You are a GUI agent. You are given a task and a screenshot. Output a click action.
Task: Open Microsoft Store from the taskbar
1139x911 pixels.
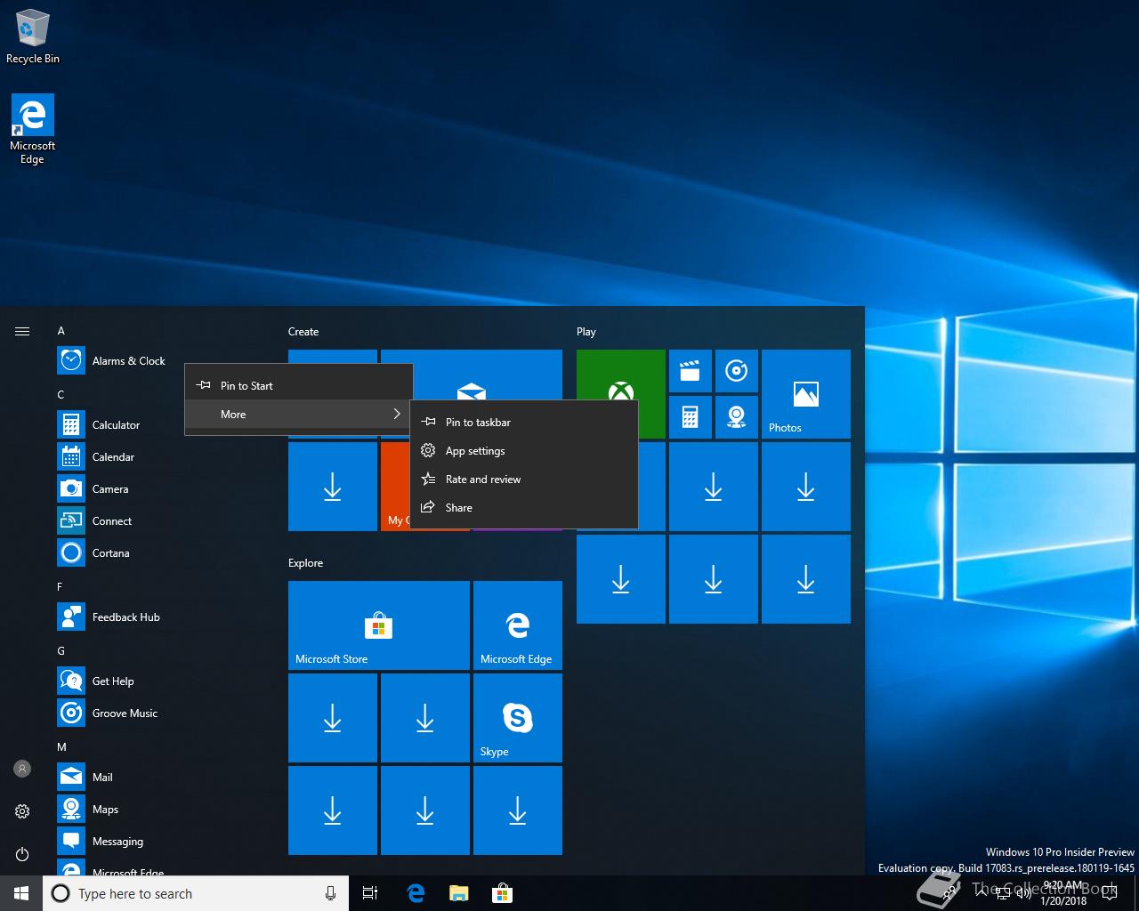point(502,893)
